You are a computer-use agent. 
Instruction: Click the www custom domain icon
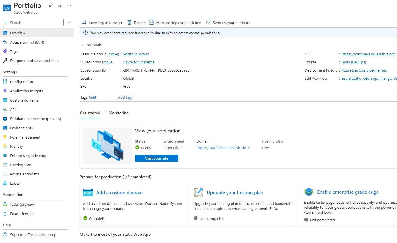[88, 192]
